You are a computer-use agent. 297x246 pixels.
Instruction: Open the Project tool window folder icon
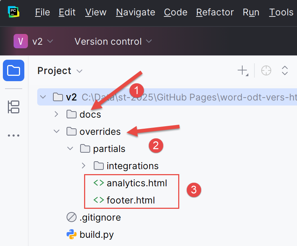pyautogui.click(x=14, y=70)
